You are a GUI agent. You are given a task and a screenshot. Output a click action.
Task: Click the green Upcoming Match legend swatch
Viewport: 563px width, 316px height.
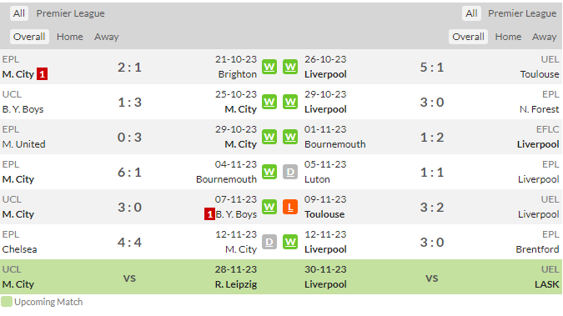point(7,302)
